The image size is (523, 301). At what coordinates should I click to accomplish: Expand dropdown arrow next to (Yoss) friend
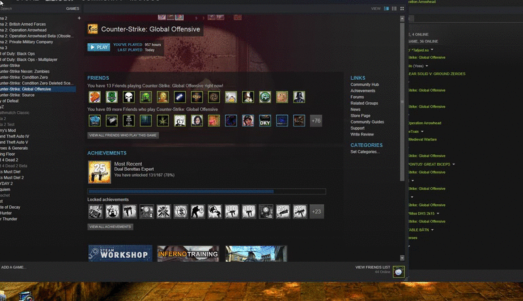coord(427,65)
